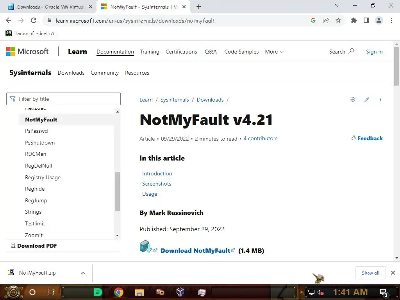Viewport: 400px width, 300px height.
Task: Switch to Downloads - Oracle VM VirtualBox tab
Action: click(48, 7)
